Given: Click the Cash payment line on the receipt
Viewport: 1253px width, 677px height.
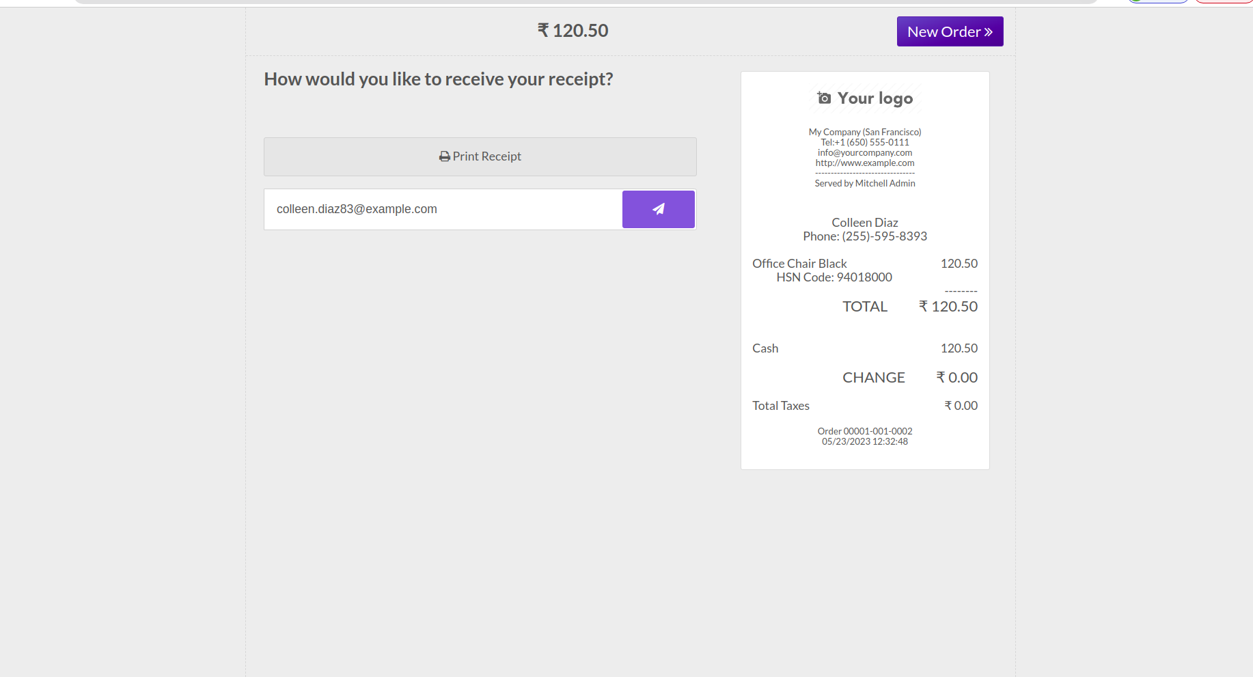Looking at the screenshot, I should tap(765, 348).
